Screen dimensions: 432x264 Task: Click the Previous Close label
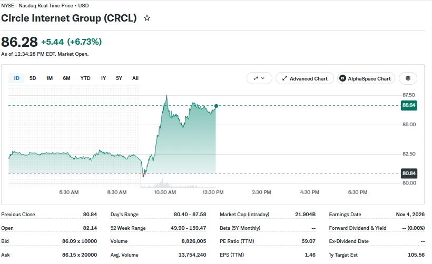click(18, 215)
